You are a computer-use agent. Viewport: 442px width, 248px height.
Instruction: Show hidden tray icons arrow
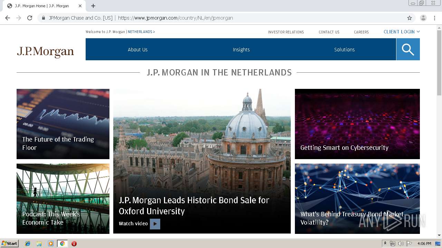click(x=385, y=244)
